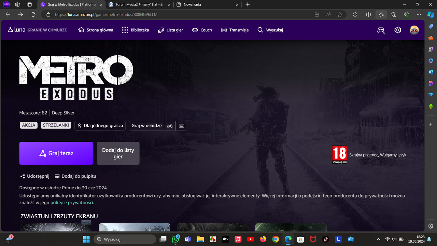437x246 pixels.
Task: Launch Google Chrome from taskbar
Action: click(276, 239)
